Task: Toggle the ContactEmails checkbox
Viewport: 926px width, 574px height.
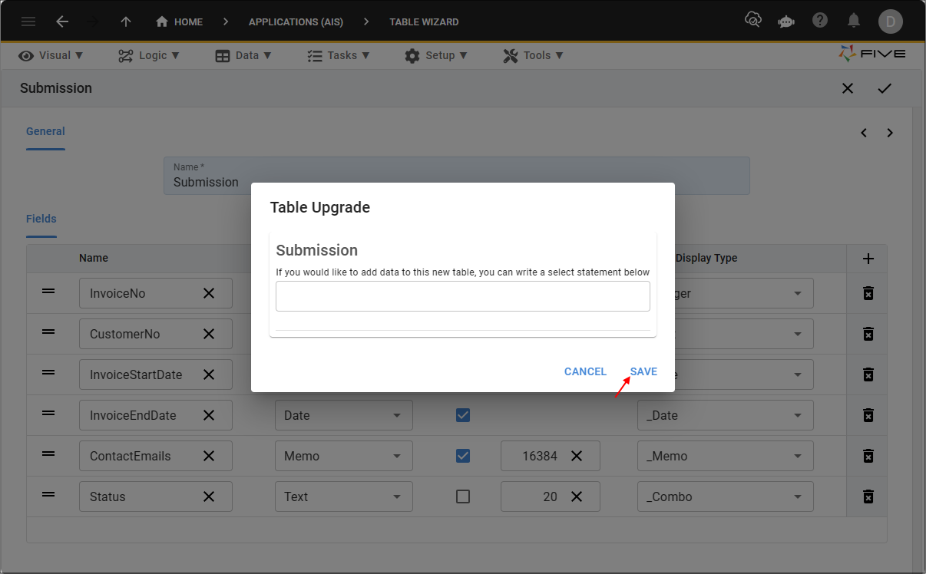Action: click(463, 456)
